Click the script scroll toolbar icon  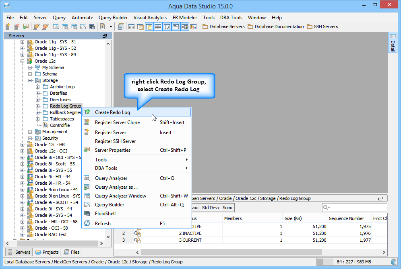tap(121, 26)
